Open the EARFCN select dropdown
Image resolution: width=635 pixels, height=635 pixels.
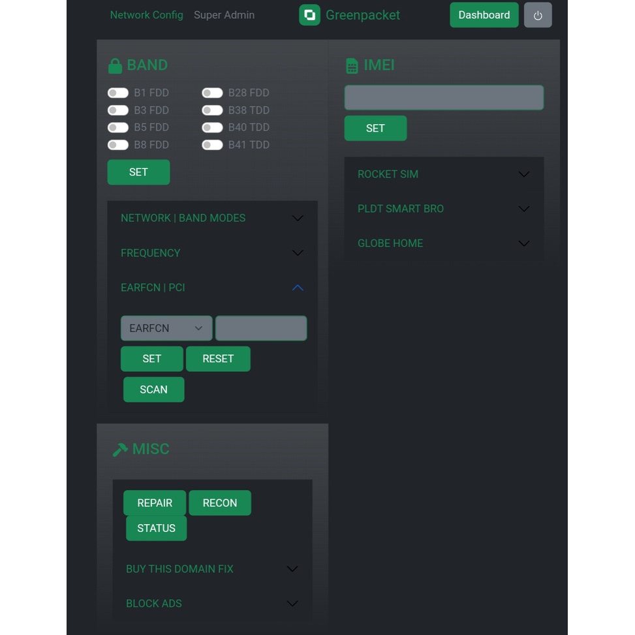[166, 328]
